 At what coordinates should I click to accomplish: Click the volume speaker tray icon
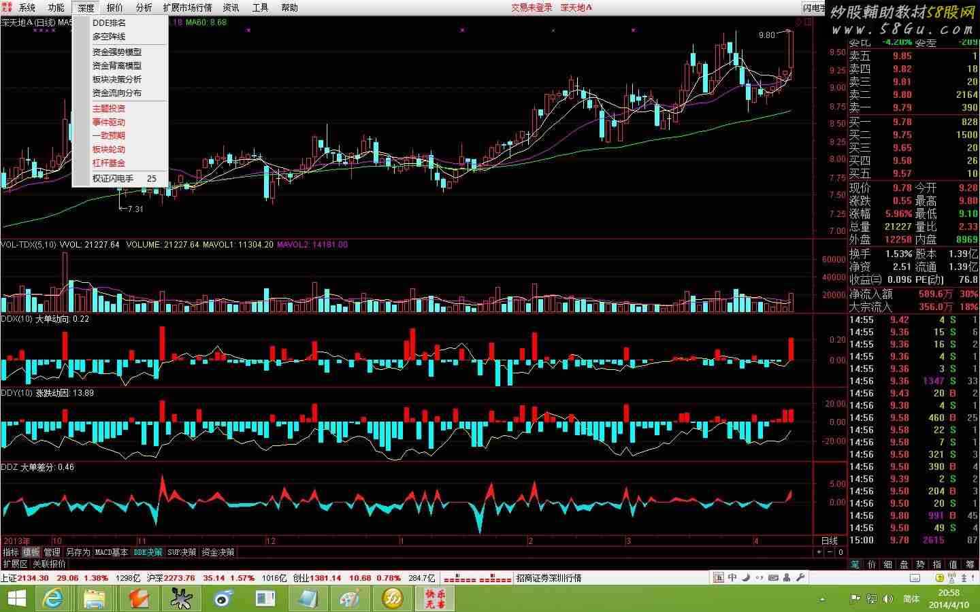tap(887, 599)
